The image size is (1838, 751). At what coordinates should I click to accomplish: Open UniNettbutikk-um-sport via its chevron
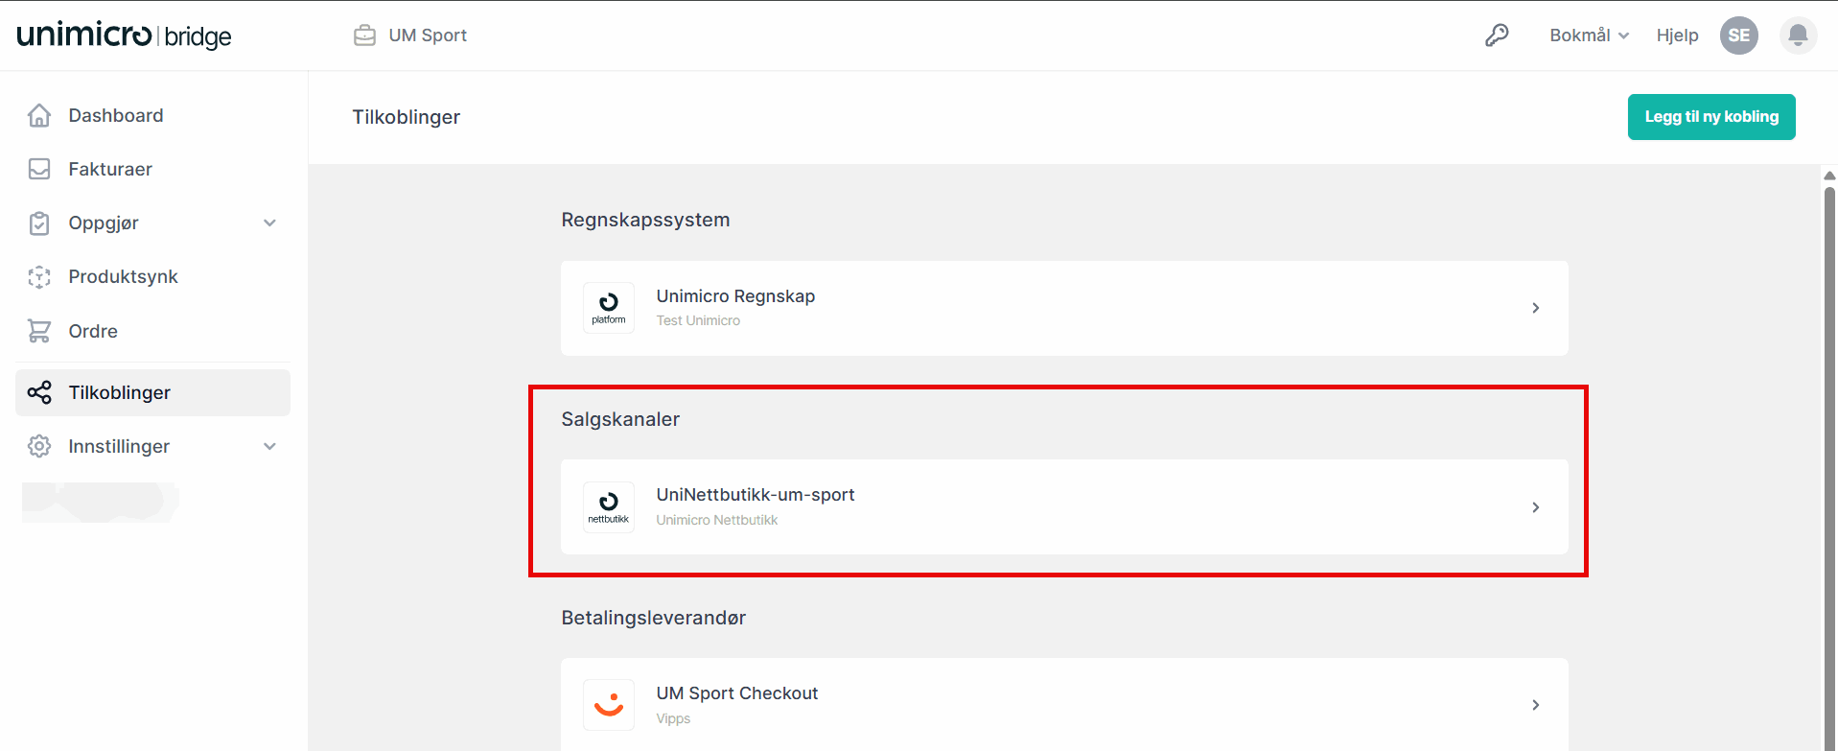tap(1535, 507)
